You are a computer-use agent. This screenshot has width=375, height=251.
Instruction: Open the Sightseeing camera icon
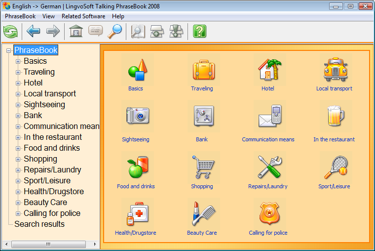tap(138, 116)
